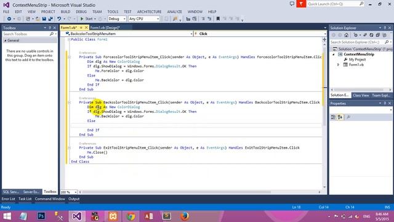Open Error List panel tab
Screen dimensions: 394x222
(x=8, y=199)
